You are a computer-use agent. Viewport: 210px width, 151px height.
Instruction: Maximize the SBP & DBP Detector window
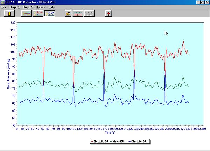[202, 2]
